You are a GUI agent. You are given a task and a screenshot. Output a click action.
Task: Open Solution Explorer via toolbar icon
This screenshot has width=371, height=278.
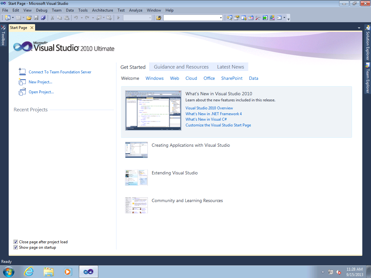(x=230, y=18)
